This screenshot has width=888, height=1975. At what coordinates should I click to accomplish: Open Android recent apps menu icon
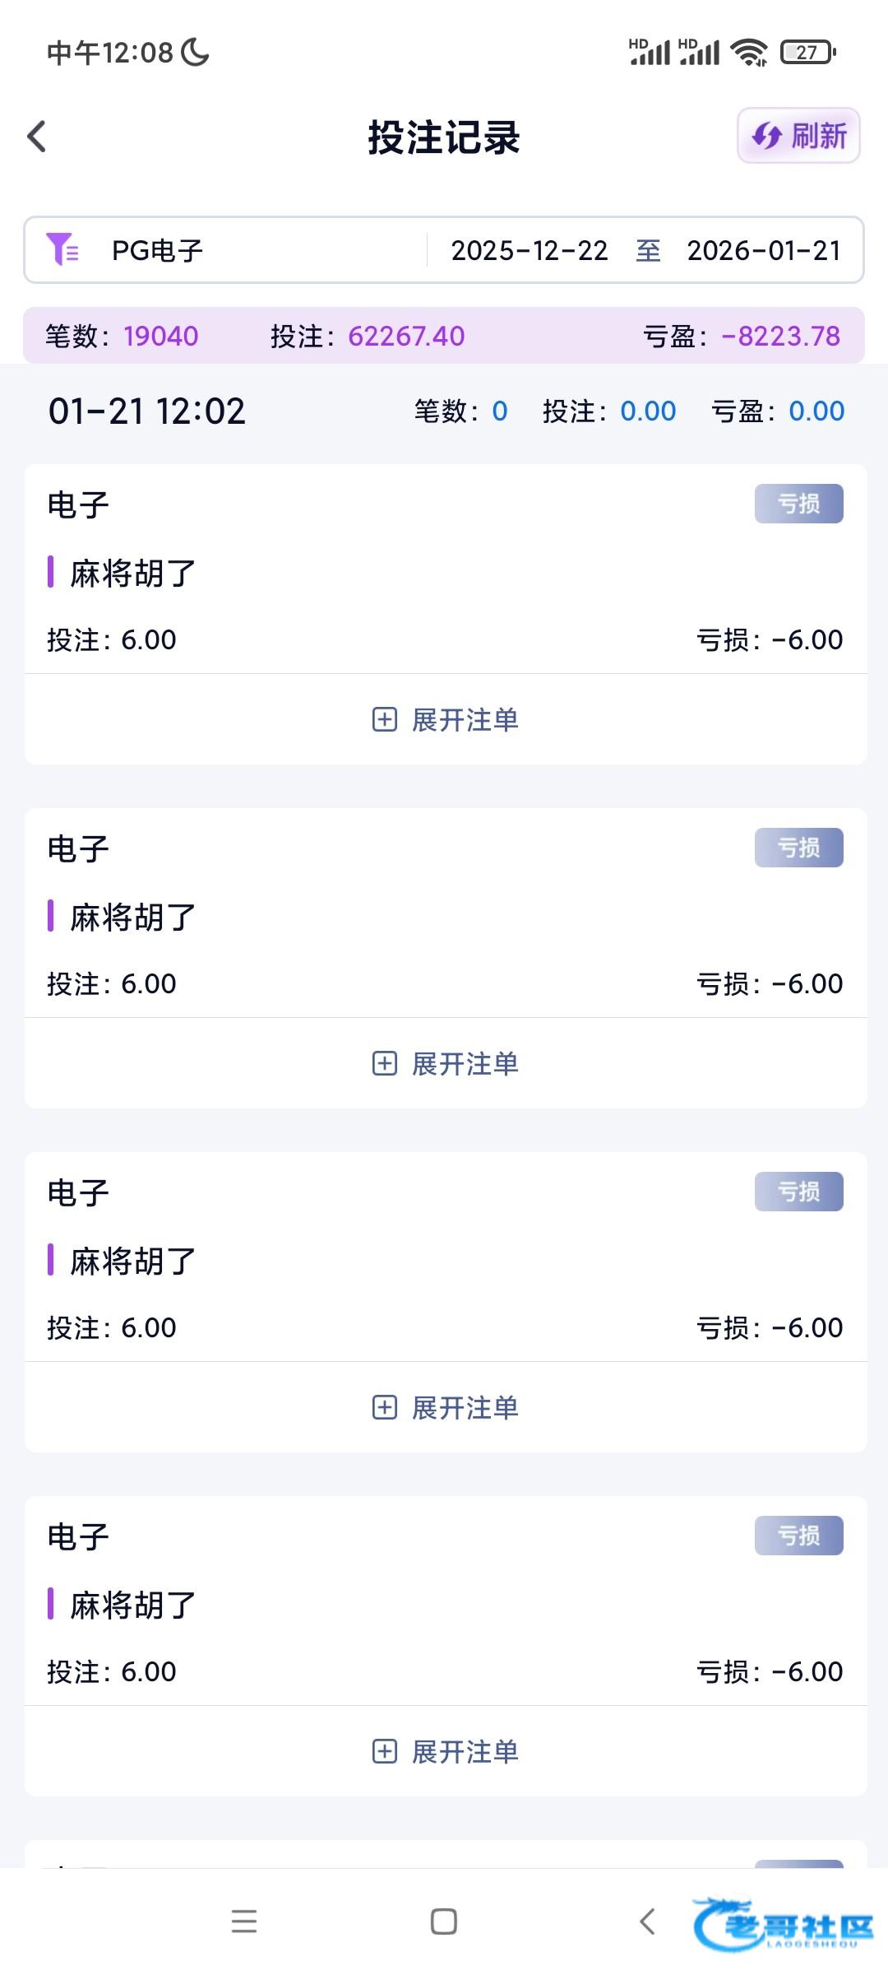(244, 1922)
